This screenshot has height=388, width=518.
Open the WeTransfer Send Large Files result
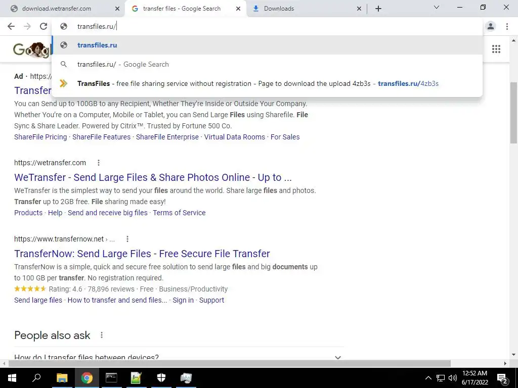pos(153,177)
